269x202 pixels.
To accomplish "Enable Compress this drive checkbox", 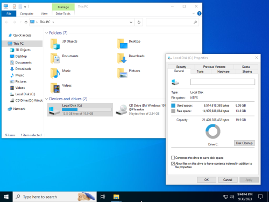I will [x=173, y=158].
